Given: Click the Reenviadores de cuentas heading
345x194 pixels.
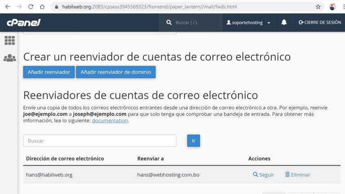Looking at the screenshot, I should (x=140, y=95).
